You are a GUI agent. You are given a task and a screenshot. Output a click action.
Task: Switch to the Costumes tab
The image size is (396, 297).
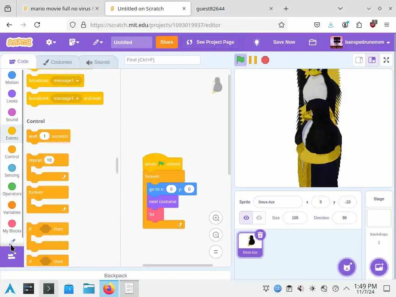[58, 62]
